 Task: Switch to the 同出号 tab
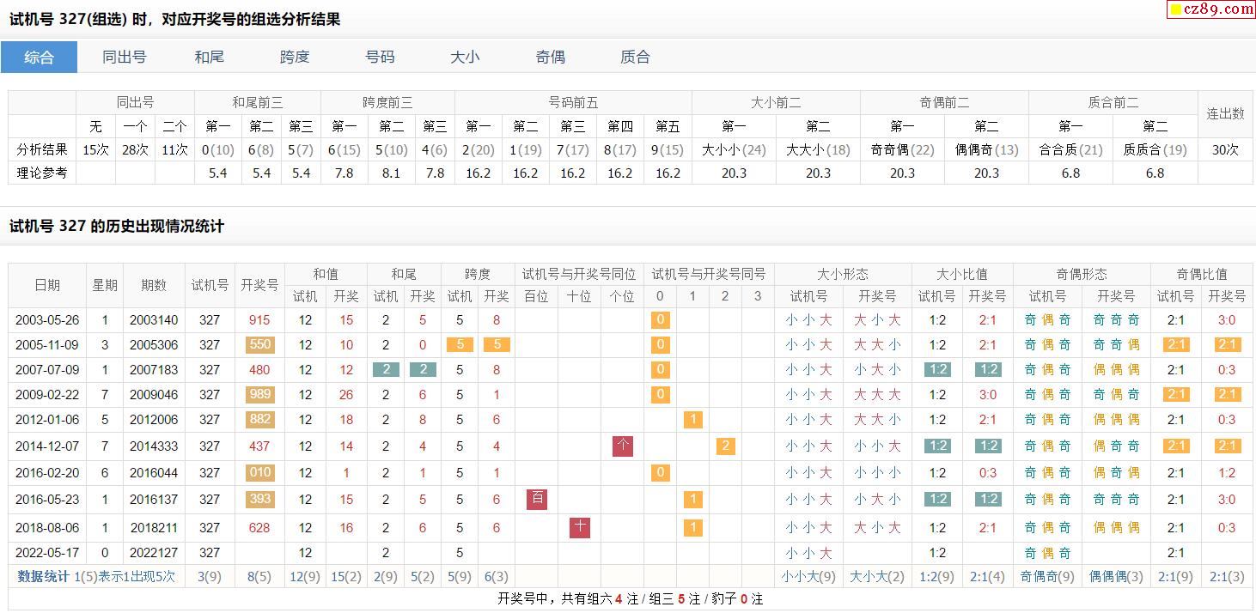click(124, 58)
